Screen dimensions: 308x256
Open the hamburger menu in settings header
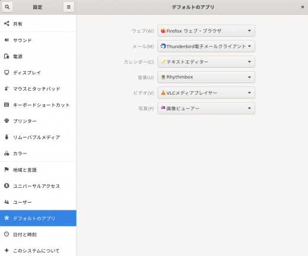[x=69, y=7]
